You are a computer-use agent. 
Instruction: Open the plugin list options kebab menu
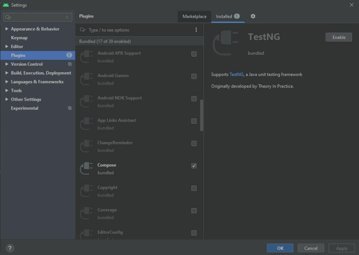tap(196, 30)
